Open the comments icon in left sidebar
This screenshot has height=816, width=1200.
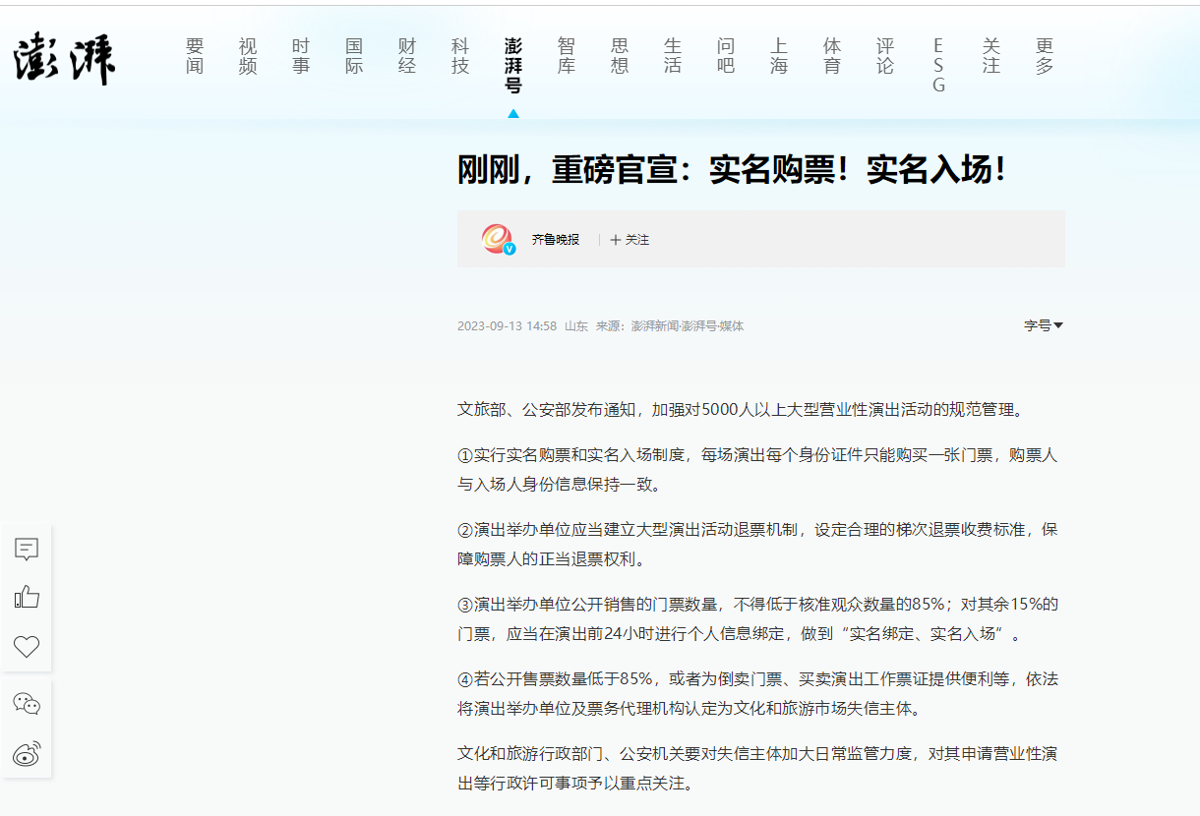[27, 550]
